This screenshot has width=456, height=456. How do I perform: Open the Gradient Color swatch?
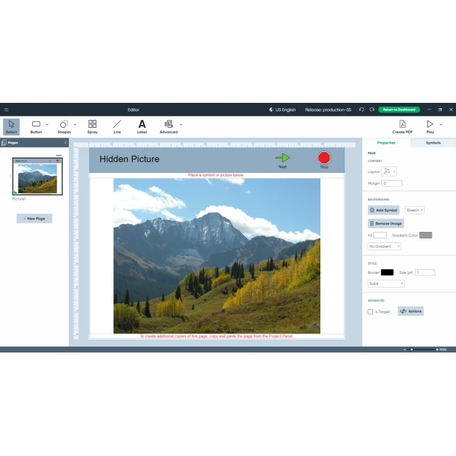pos(426,235)
